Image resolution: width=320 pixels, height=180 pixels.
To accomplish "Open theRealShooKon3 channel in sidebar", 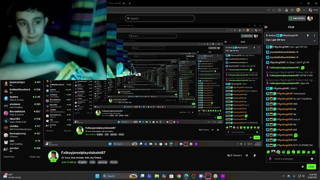I will (22, 91).
